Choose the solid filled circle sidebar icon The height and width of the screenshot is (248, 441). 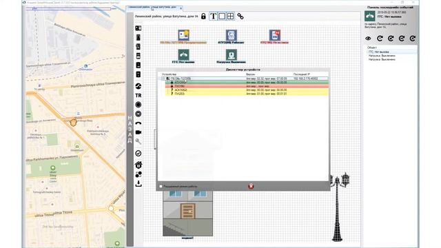(x=139, y=105)
